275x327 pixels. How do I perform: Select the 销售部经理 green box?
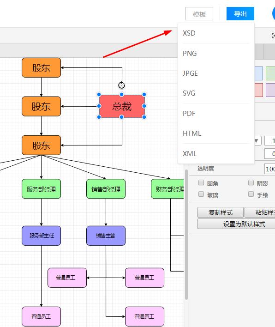tap(106, 189)
